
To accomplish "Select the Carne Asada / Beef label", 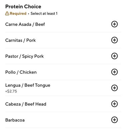I will pyautogui.click(x=25, y=24).
